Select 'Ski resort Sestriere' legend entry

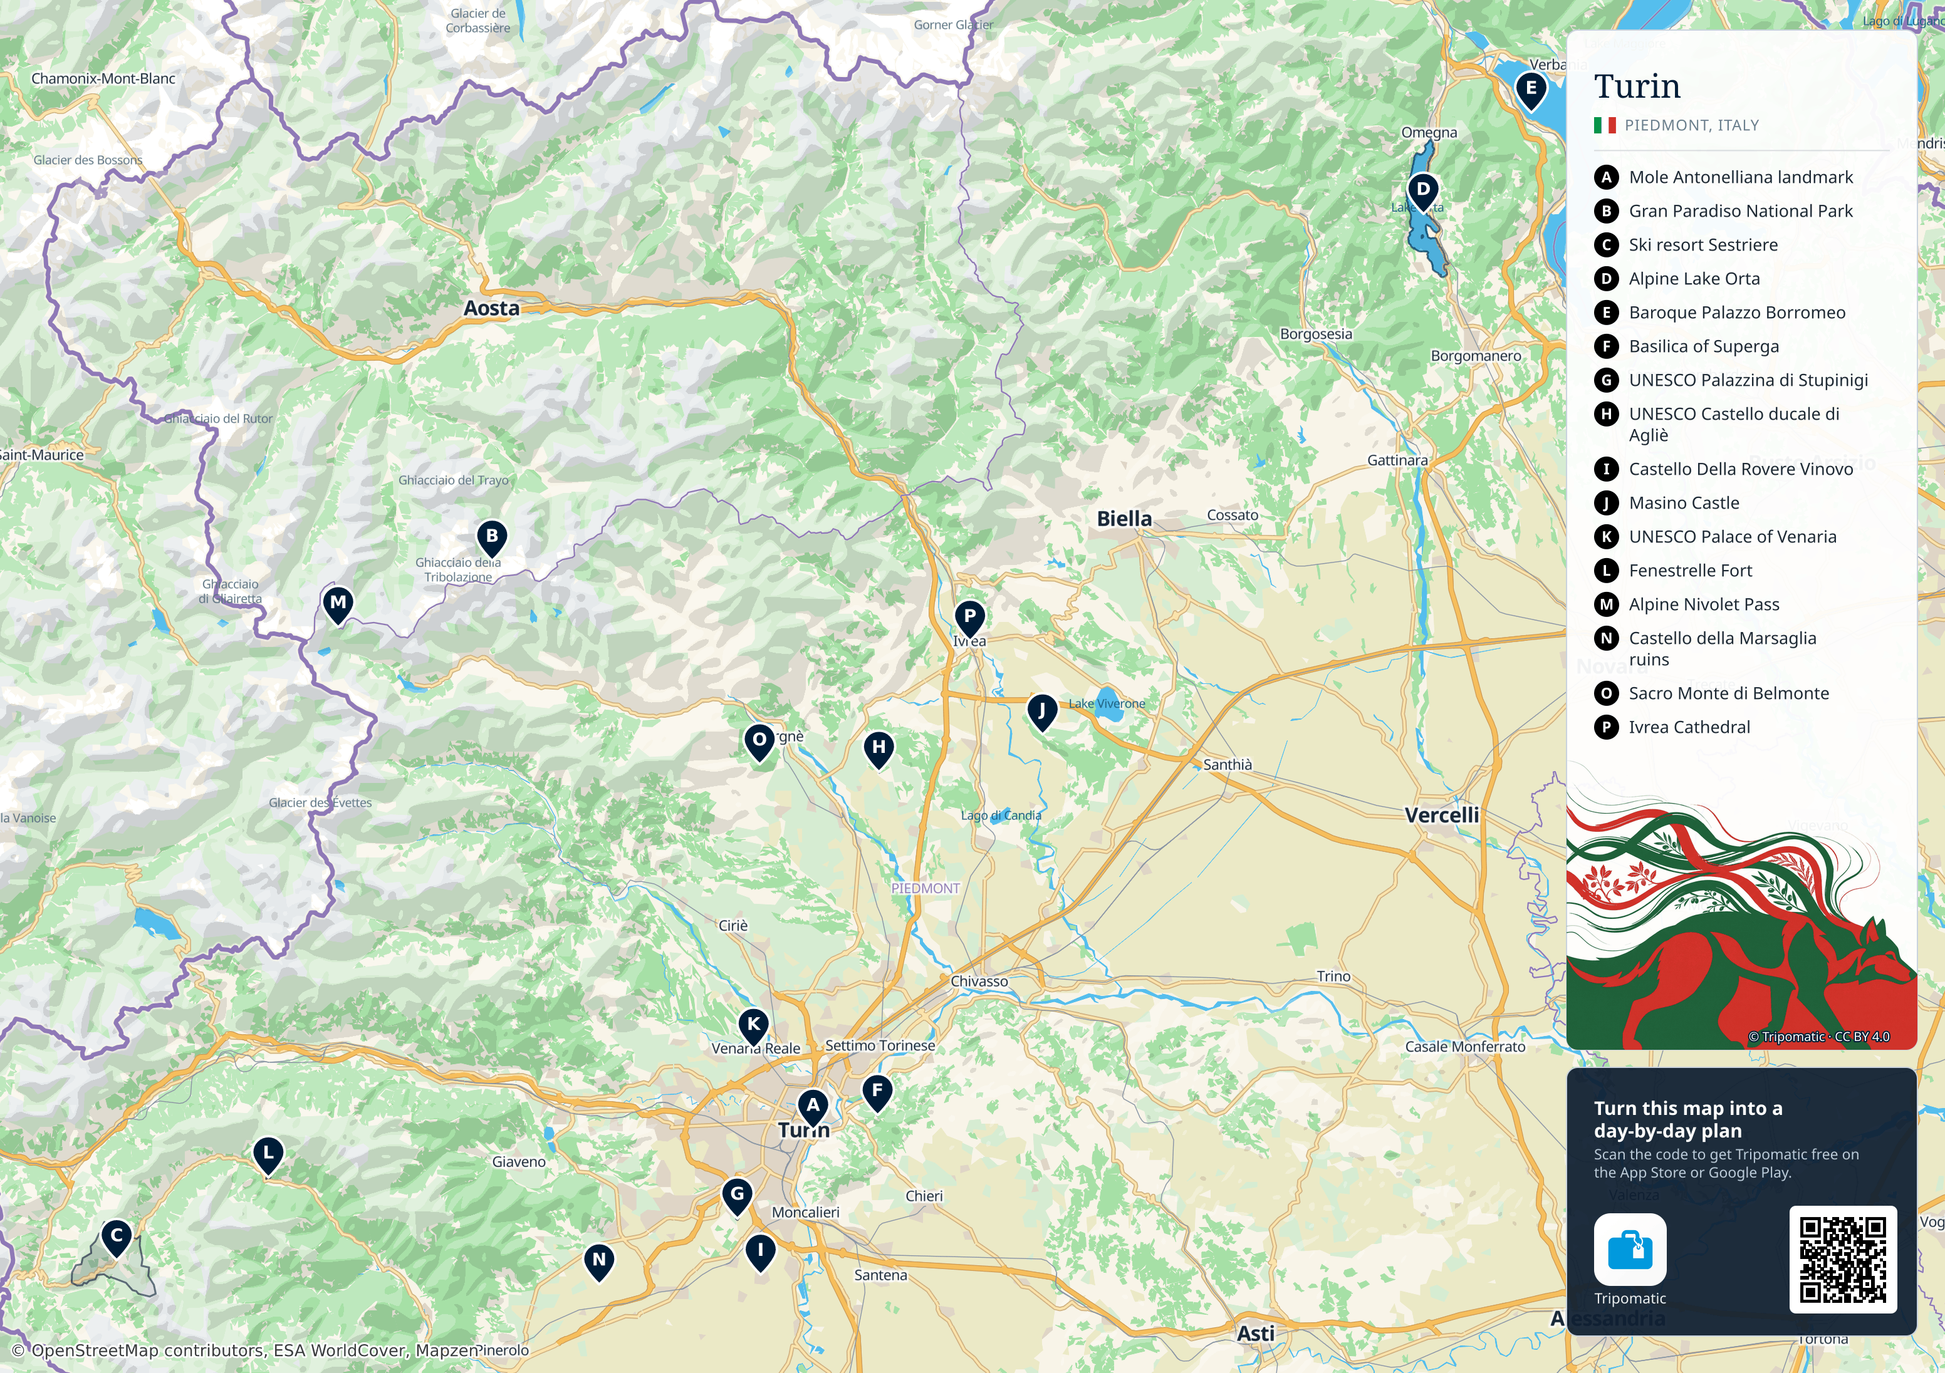1703,245
